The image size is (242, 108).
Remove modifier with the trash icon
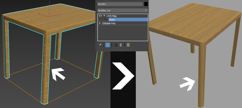(121, 45)
